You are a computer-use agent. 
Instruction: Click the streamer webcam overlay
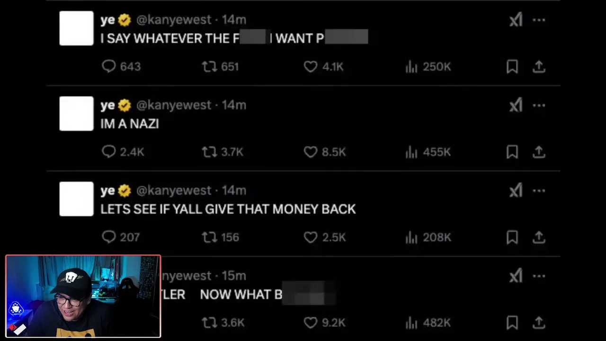(83, 296)
